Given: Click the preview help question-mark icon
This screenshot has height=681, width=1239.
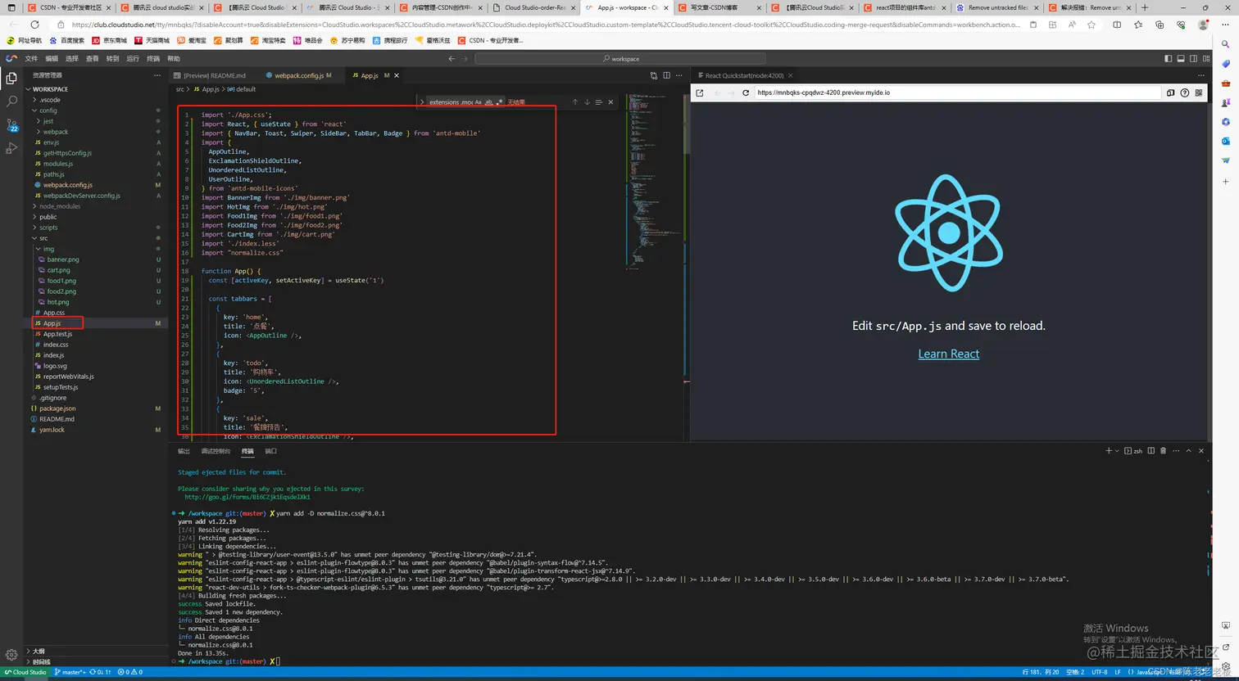Looking at the screenshot, I should click(1185, 92).
